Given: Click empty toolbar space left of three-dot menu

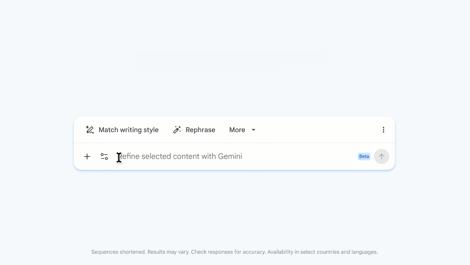Looking at the screenshot, I should [x=316, y=130].
